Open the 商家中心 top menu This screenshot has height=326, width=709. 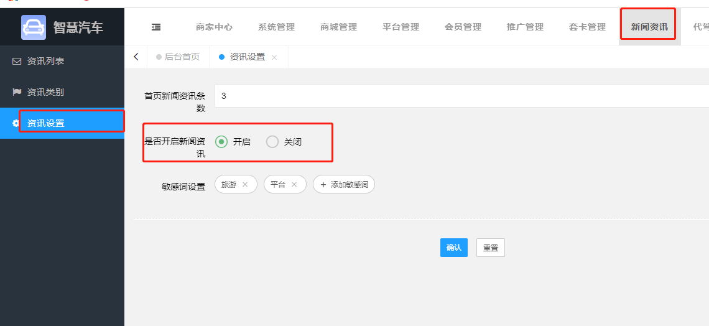tap(215, 27)
